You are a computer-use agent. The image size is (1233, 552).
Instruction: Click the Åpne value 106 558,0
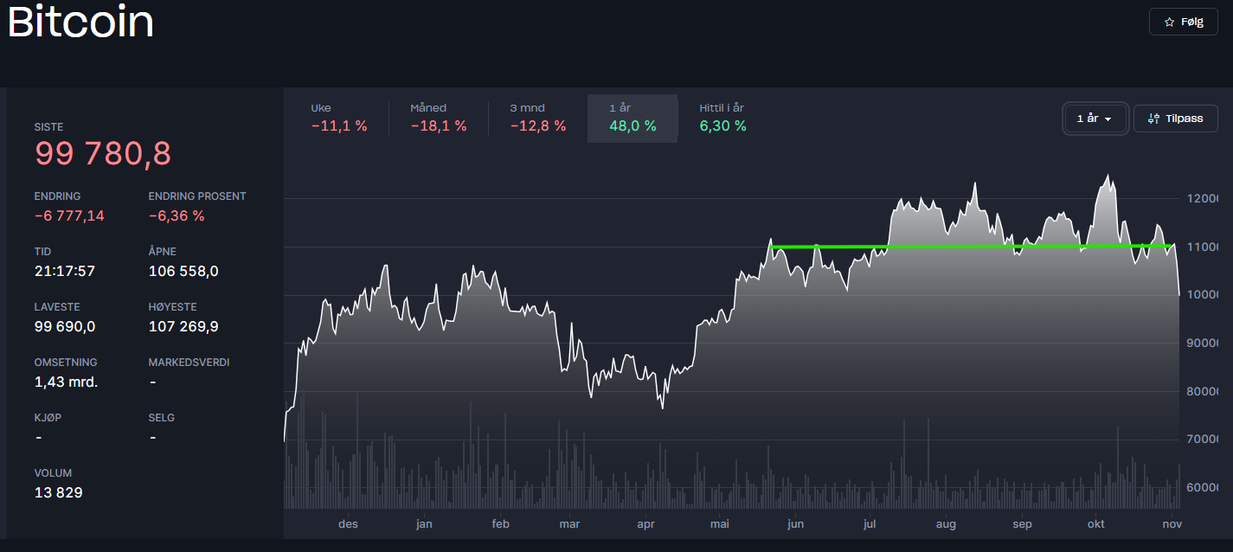pos(183,272)
